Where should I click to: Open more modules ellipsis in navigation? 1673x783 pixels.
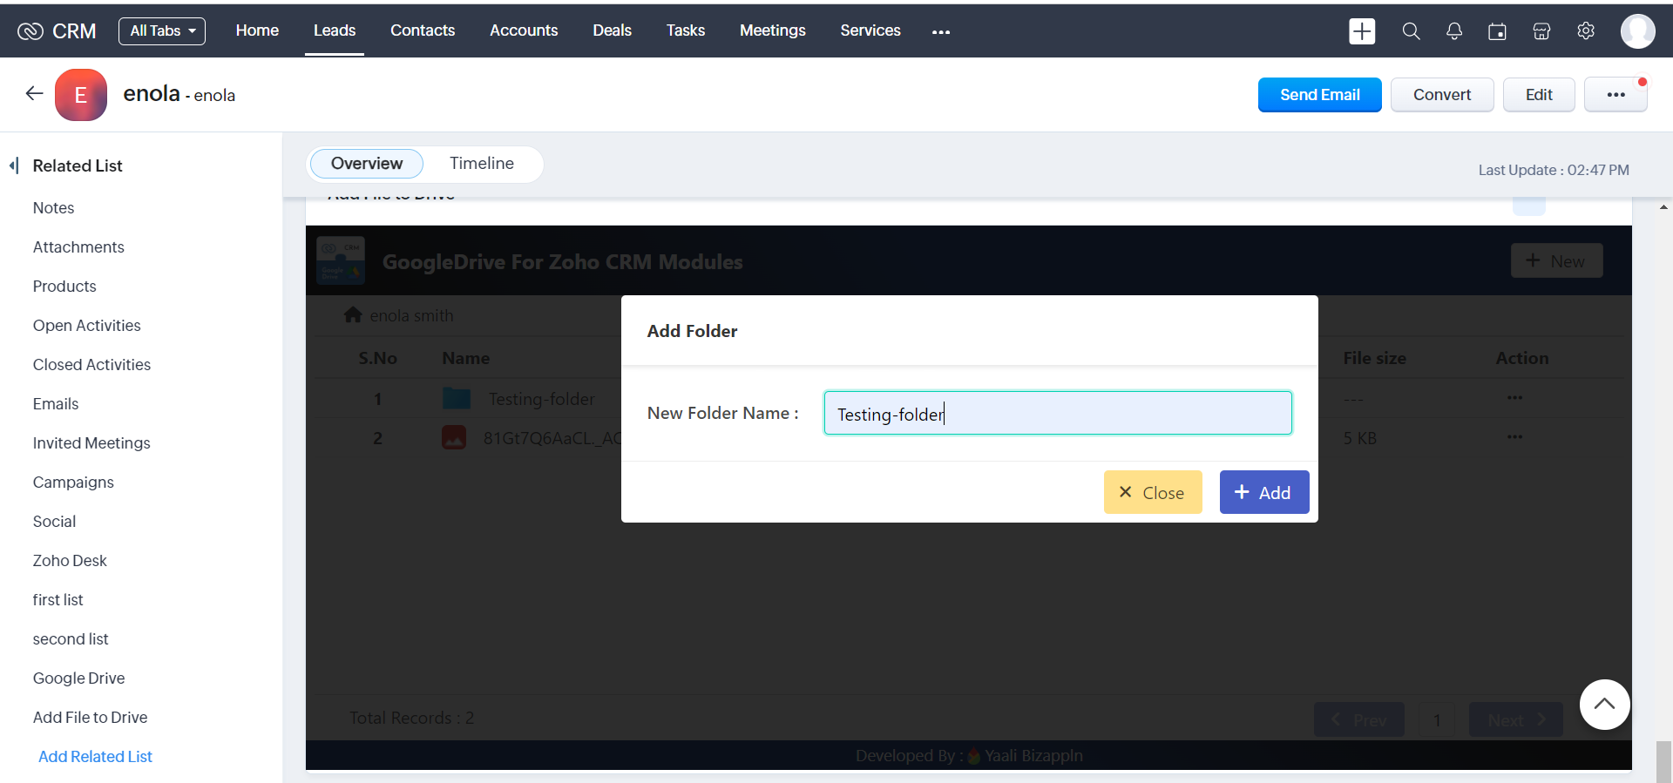pos(941,31)
